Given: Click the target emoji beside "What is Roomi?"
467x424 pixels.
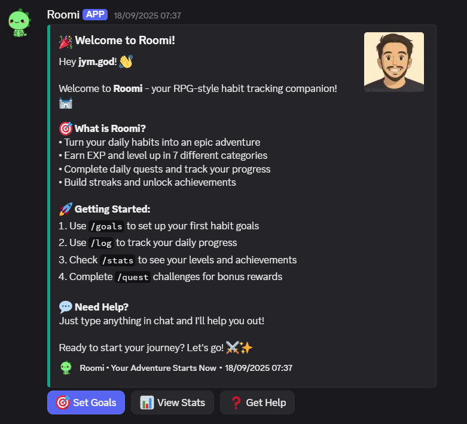Looking at the screenshot, I should 66,129.
